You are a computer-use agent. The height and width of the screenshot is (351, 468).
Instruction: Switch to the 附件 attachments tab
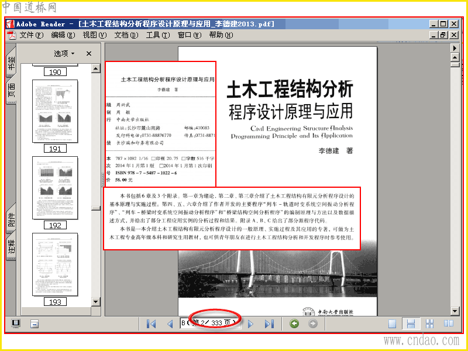coord(11,219)
